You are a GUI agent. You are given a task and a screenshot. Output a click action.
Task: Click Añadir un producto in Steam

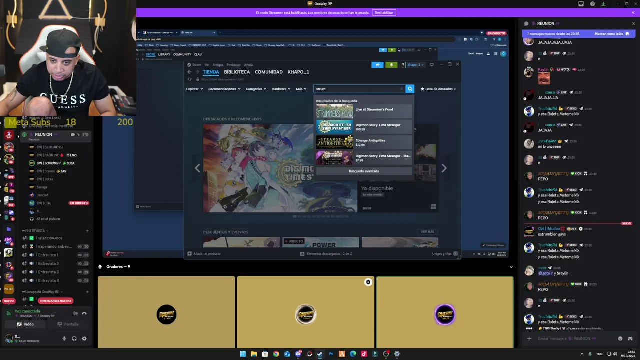pyautogui.click(x=204, y=254)
